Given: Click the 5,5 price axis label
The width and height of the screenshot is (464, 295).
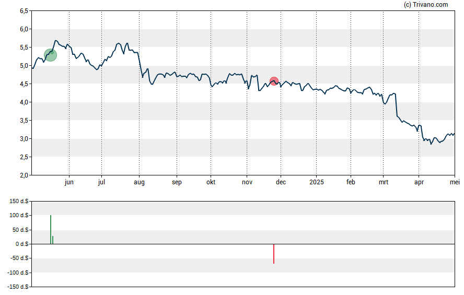Looking at the screenshot, I should tap(24, 48).
